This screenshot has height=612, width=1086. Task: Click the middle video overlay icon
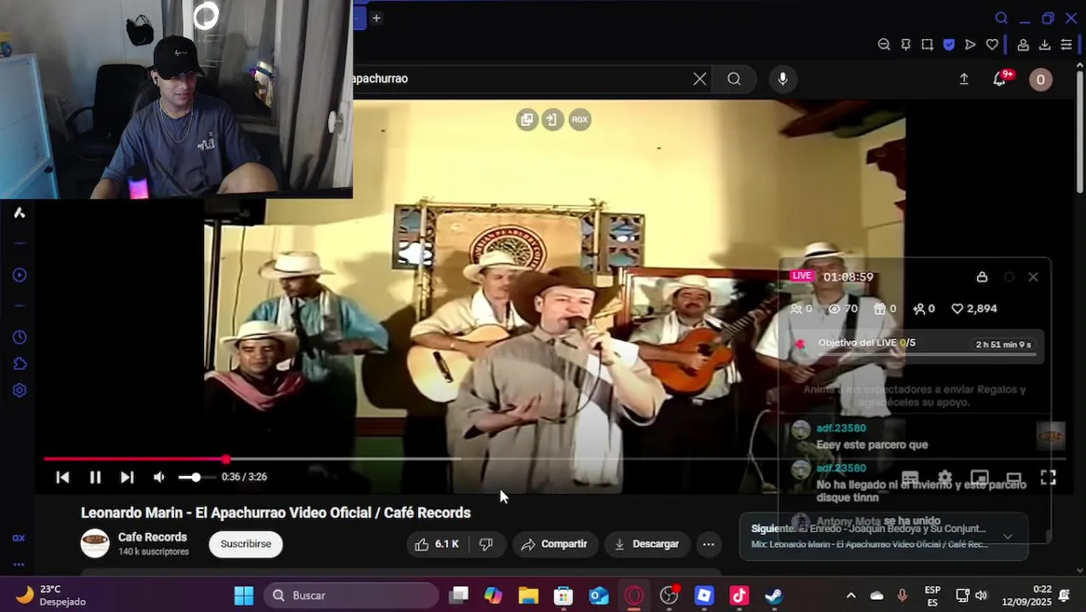point(552,120)
